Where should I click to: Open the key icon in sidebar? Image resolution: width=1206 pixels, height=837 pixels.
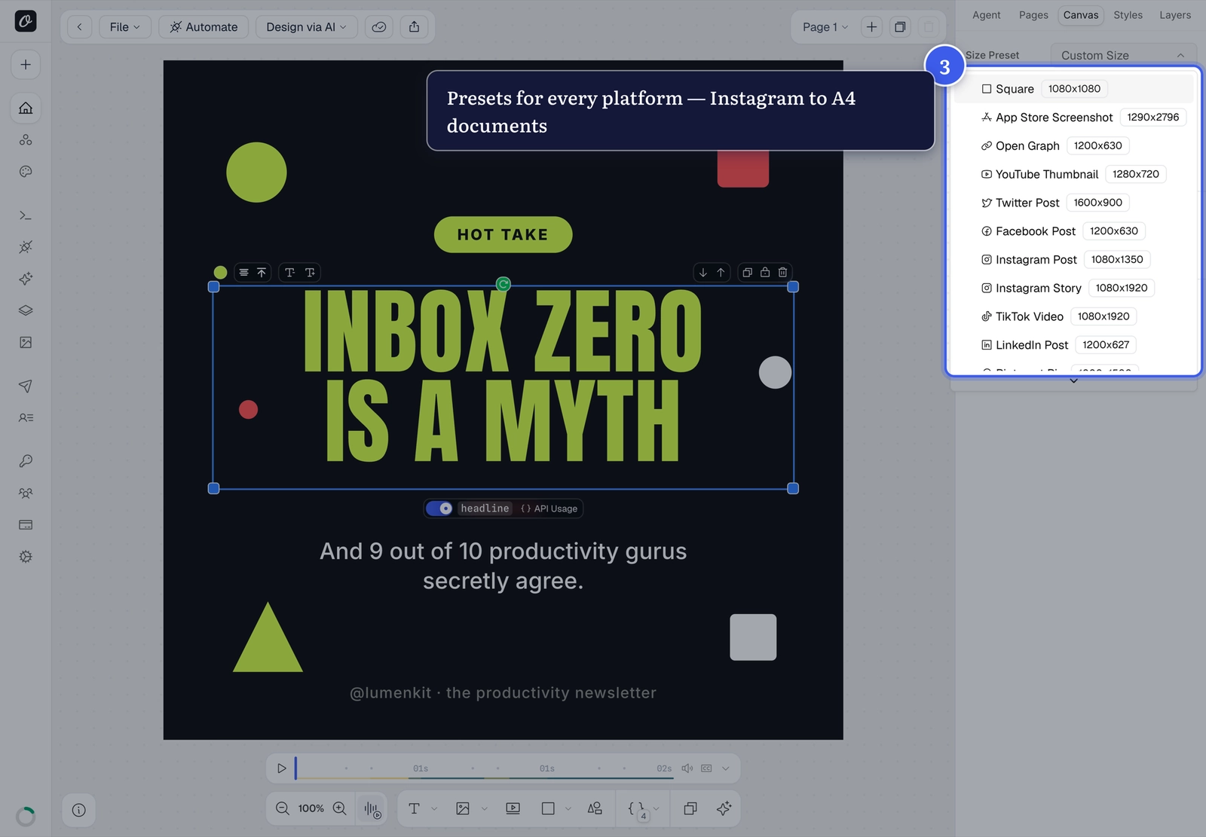(x=26, y=461)
